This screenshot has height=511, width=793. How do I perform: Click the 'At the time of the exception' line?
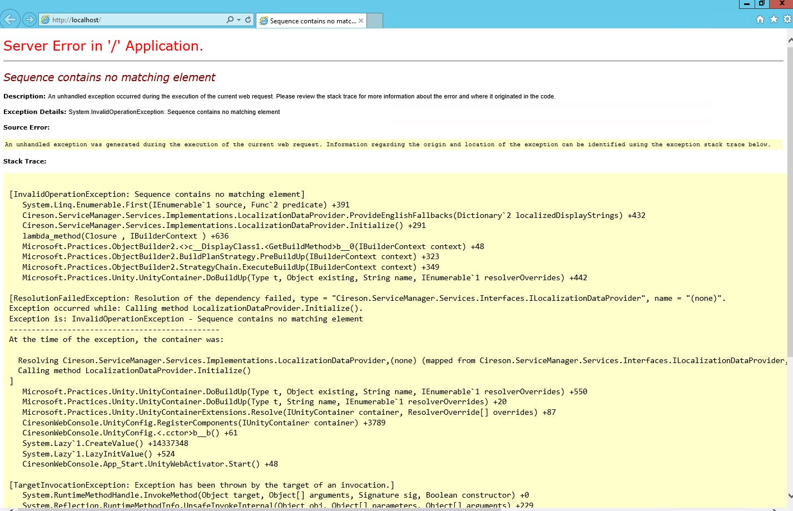coord(117,339)
